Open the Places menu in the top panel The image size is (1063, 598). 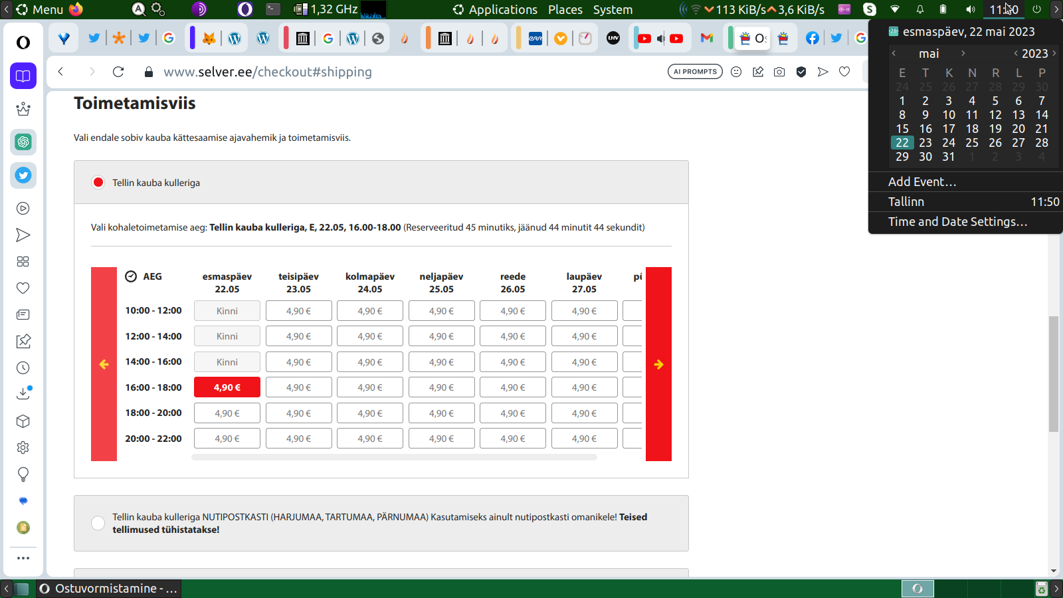565,9
